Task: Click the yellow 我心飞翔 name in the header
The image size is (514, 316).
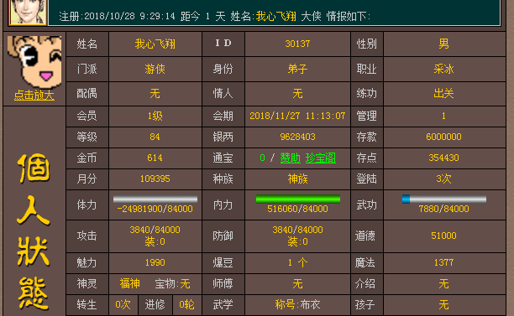Action: [x=276, y=16]
